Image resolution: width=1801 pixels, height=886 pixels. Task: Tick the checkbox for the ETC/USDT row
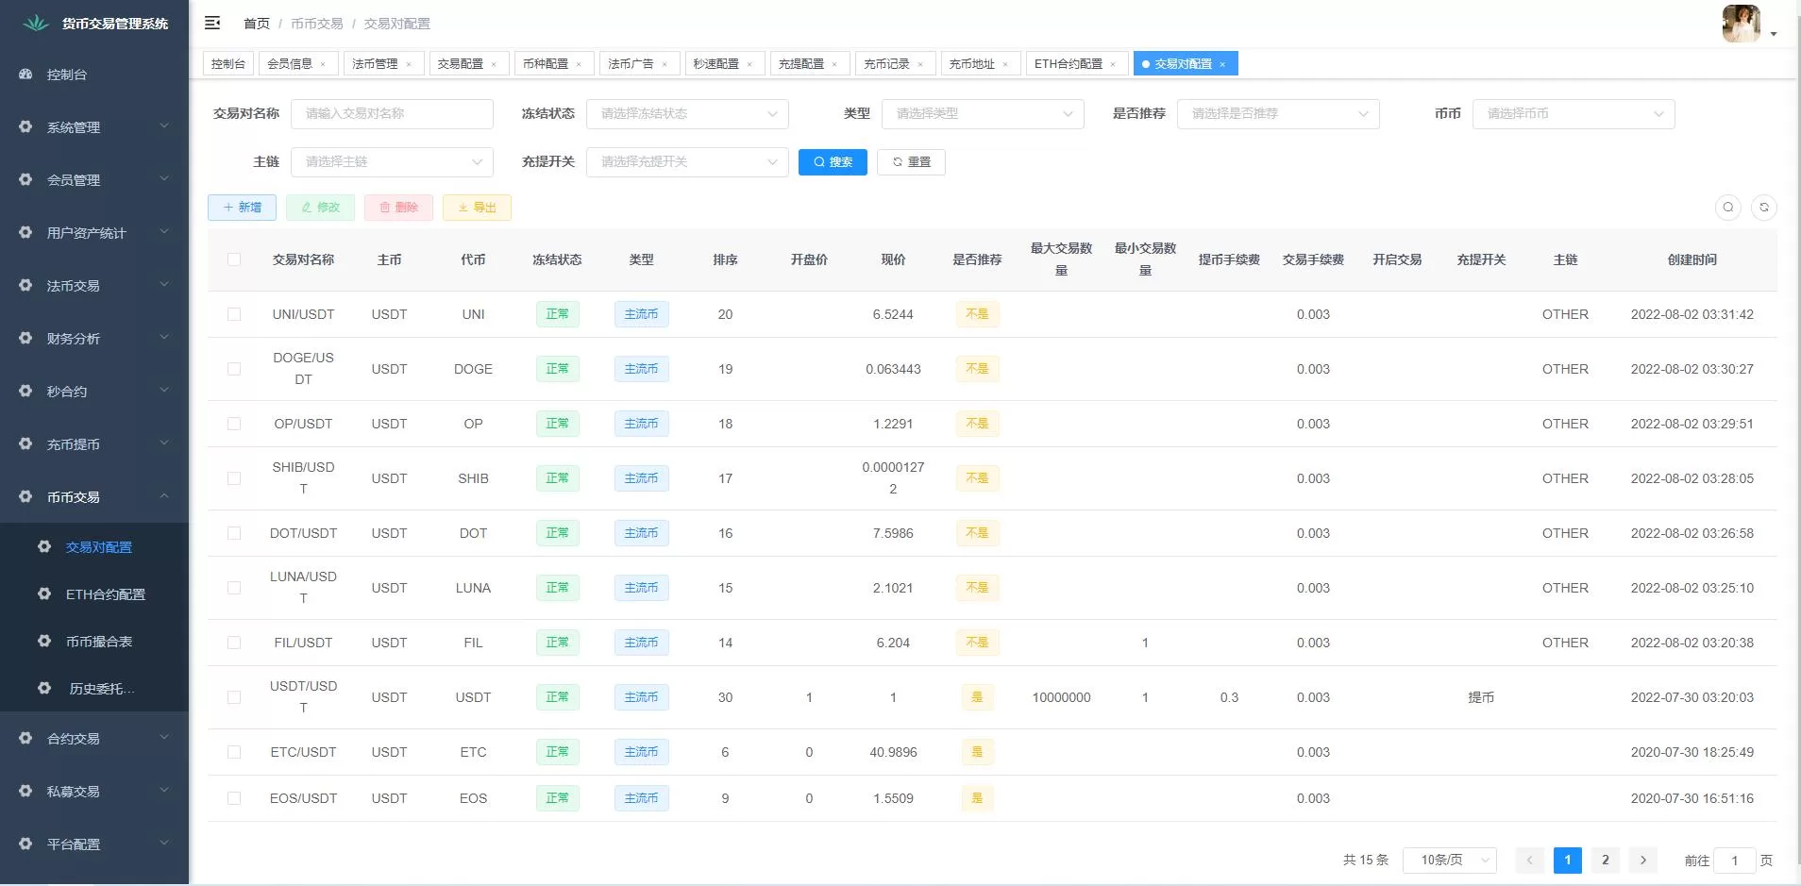tap(234, 752)
